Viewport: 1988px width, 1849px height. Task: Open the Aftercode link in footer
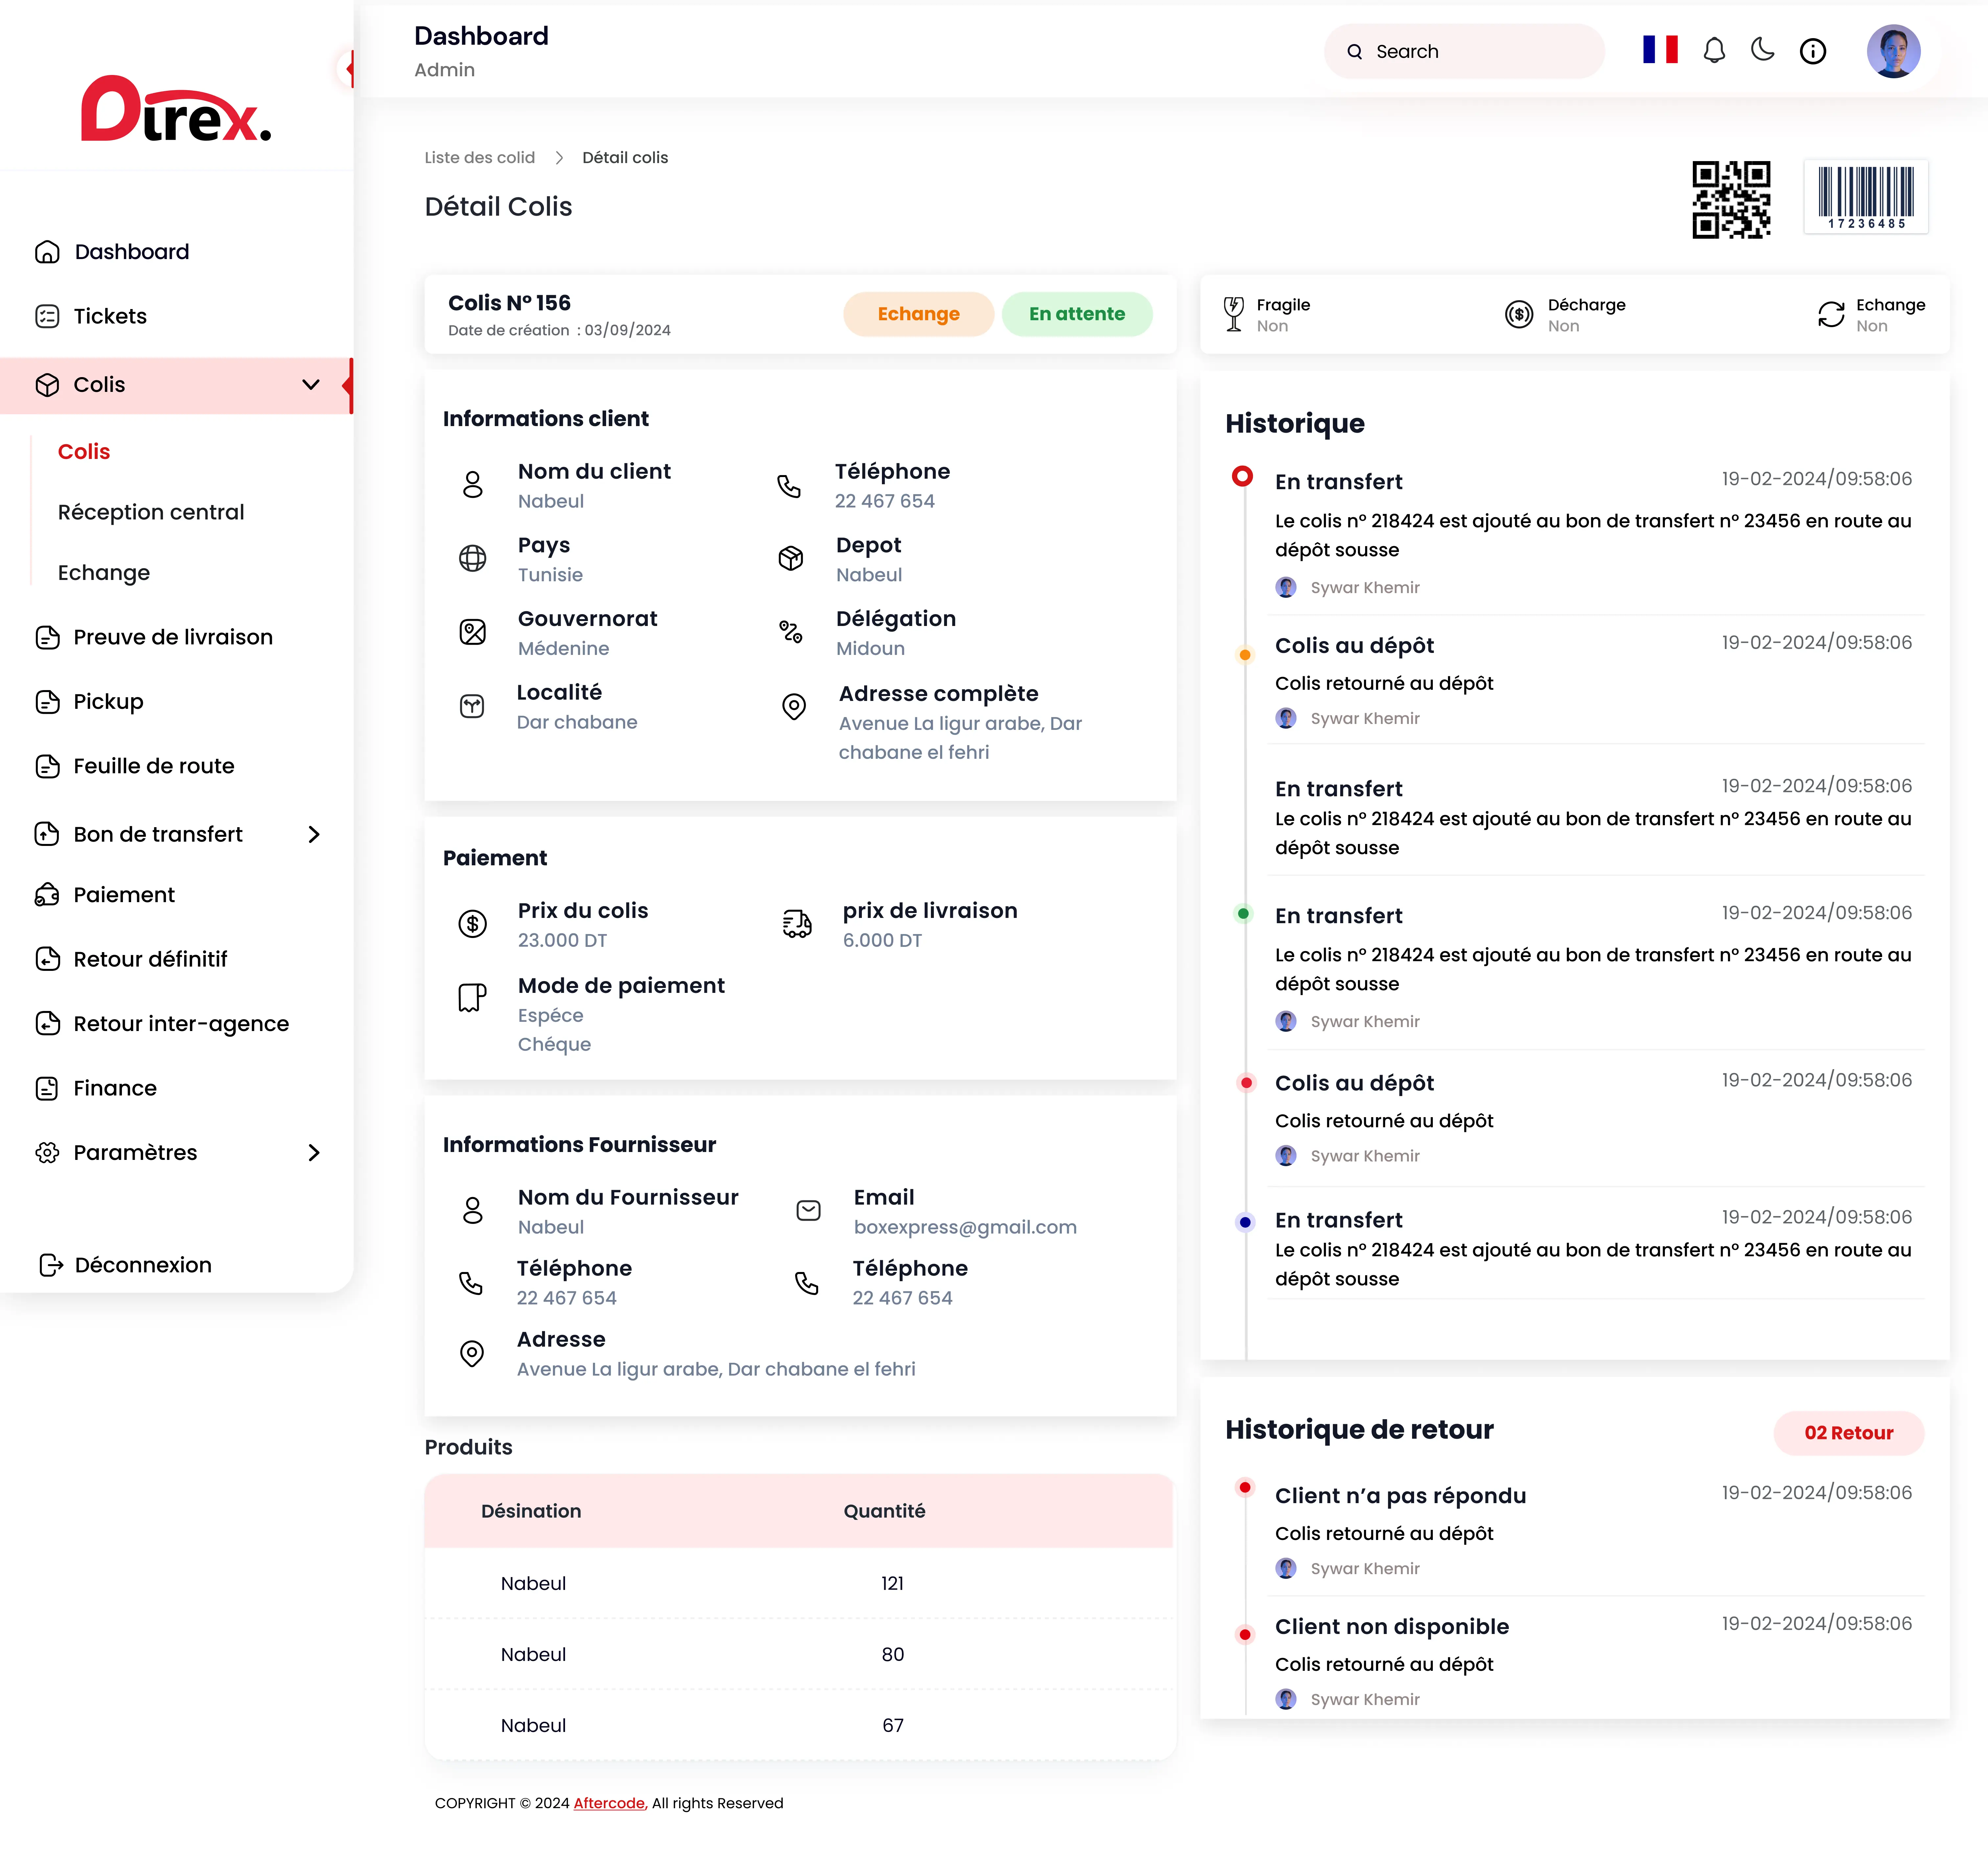coord(609,1803)
